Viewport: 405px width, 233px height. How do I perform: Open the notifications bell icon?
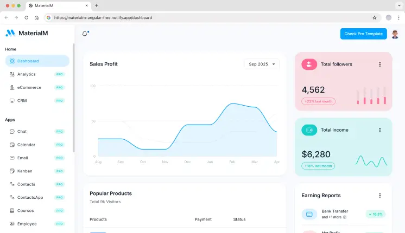point(85,34)
